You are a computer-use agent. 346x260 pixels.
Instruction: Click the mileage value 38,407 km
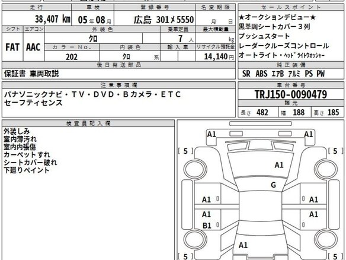pyautogui.click(x=53, y=19)
